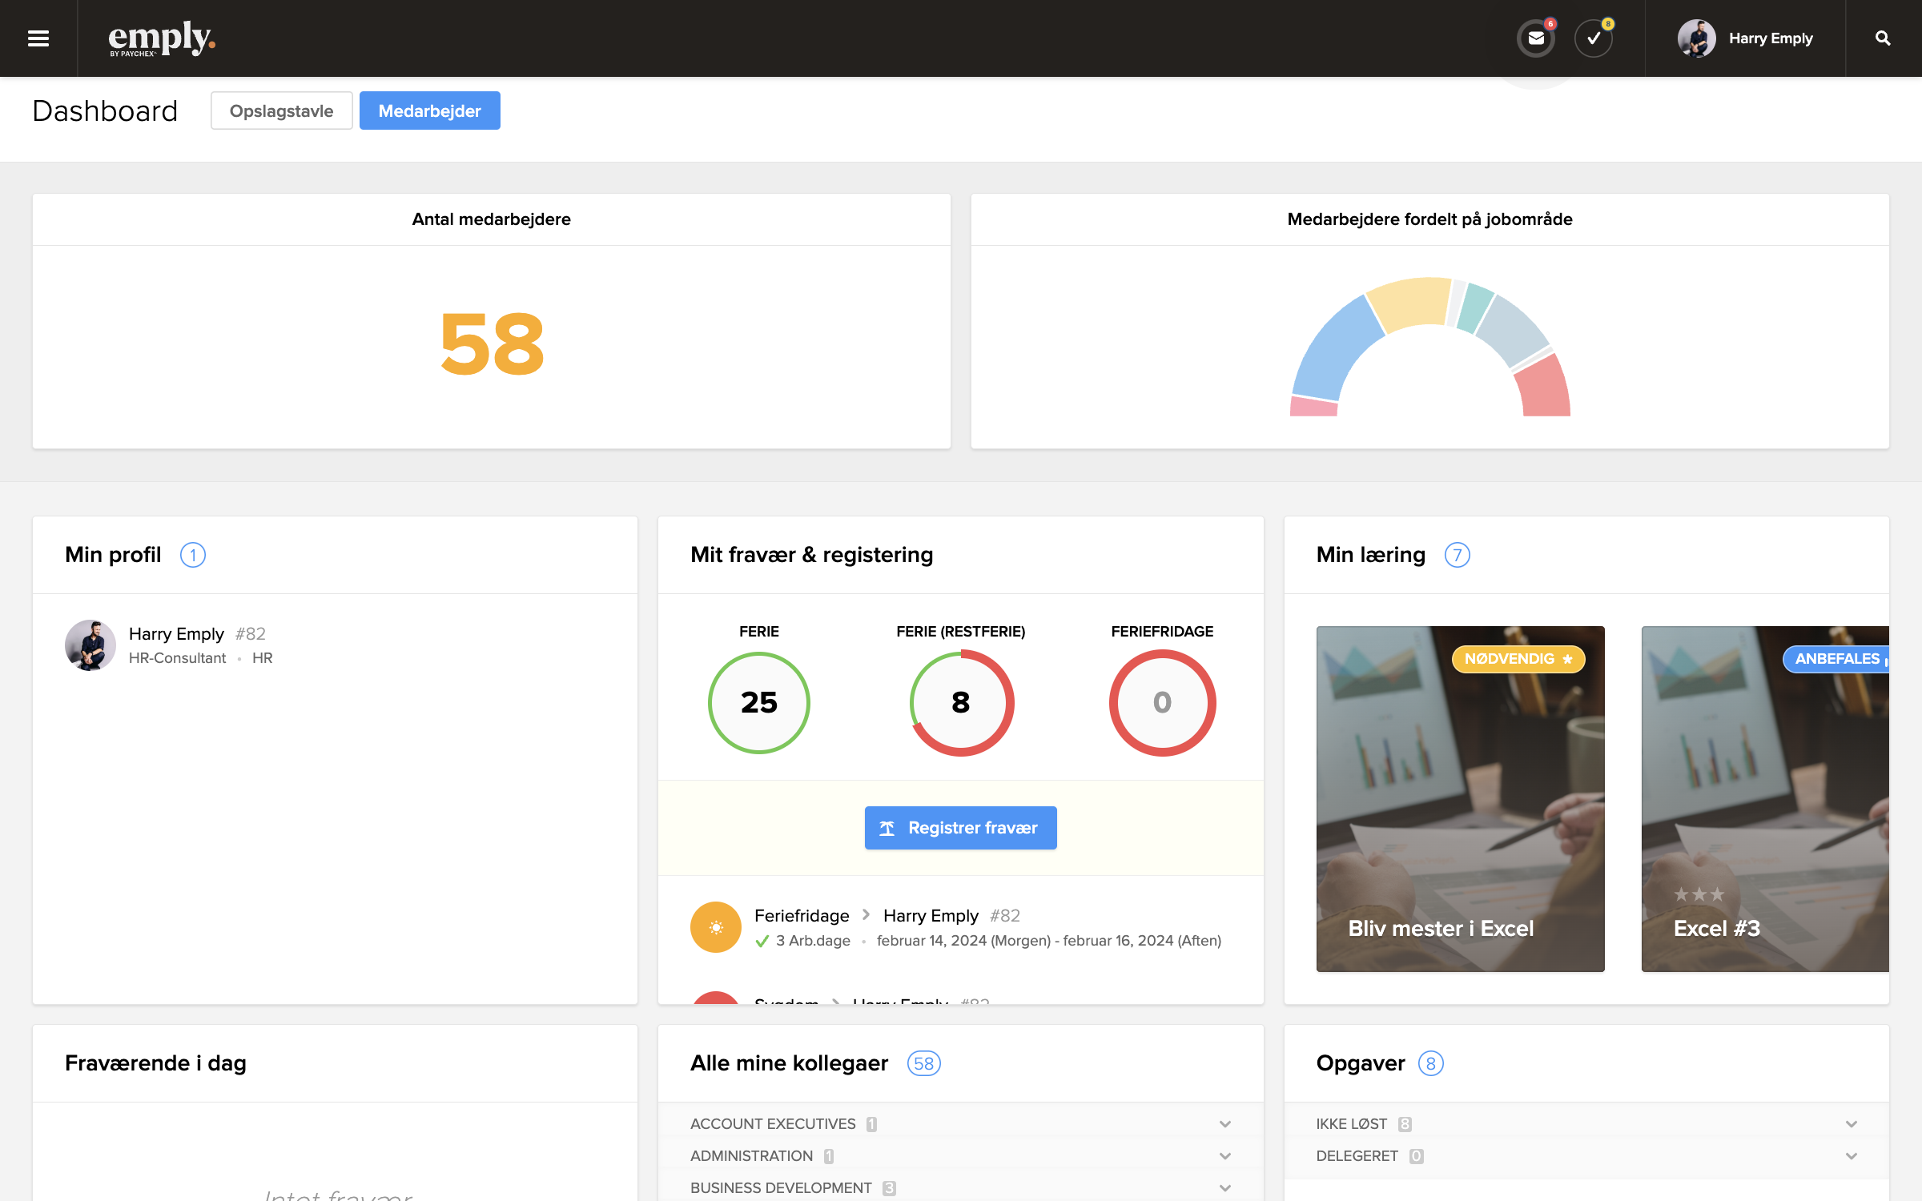Expand the Delegeret tasks section
The image size is (1922, 1201).
[1851, 1156]
